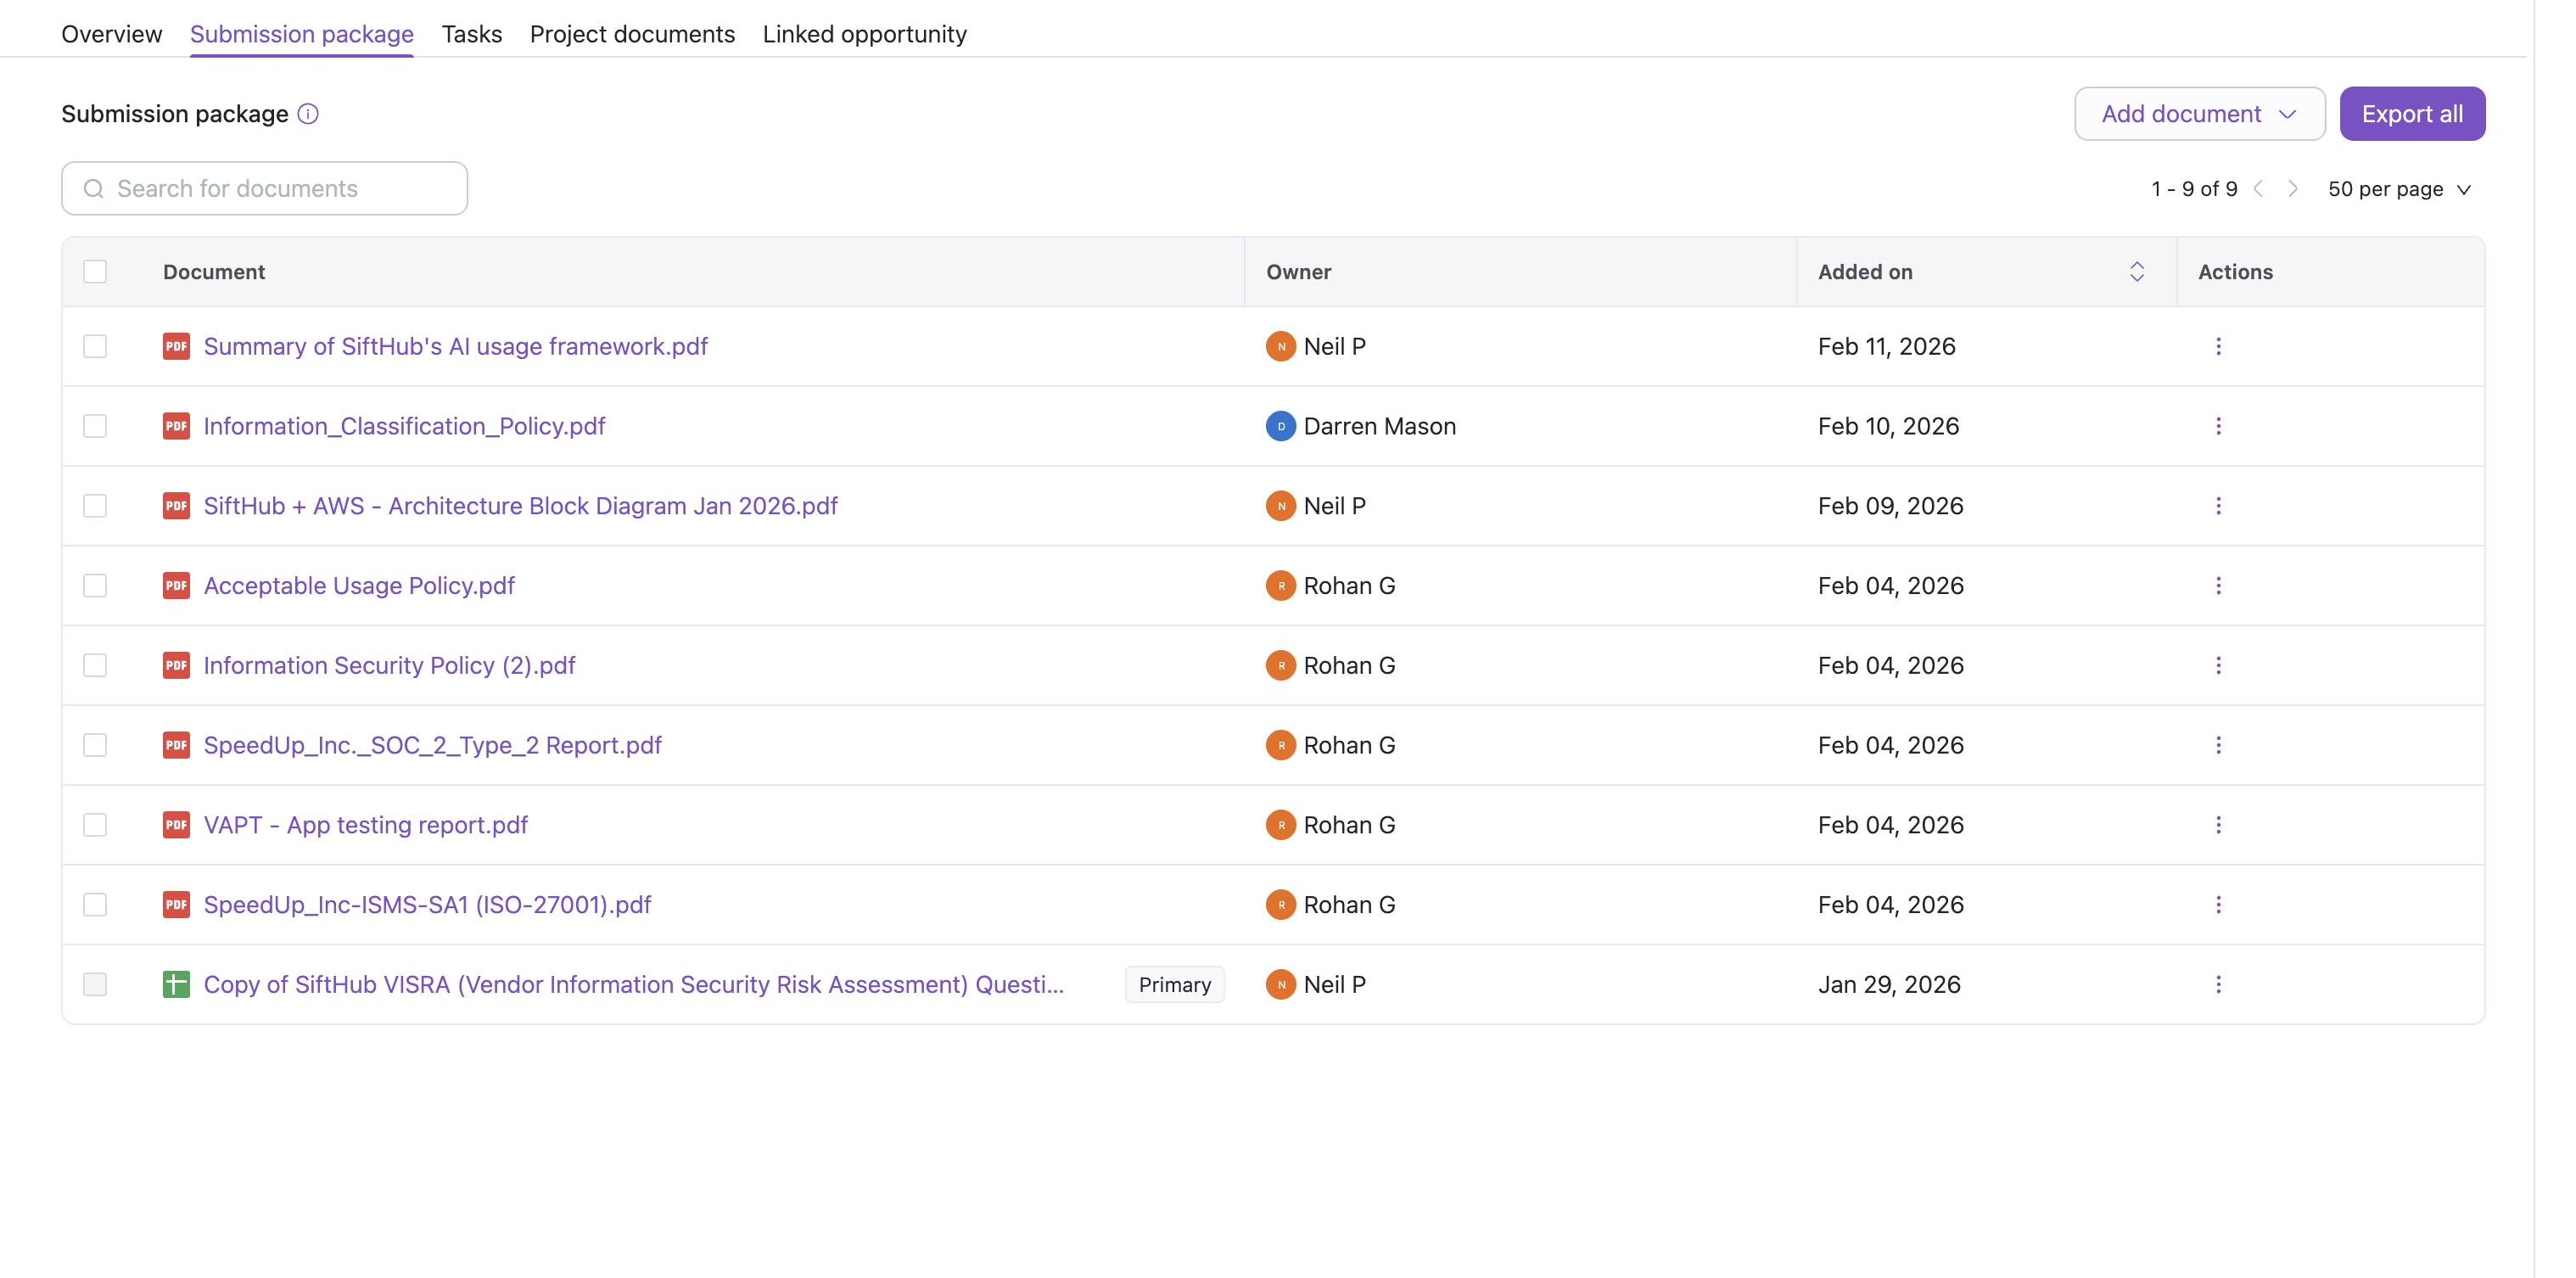Select the SpeedUp_Inc-ISMS-SA1 (ISO-27001).pdf checkbox

tap(95, 905)
